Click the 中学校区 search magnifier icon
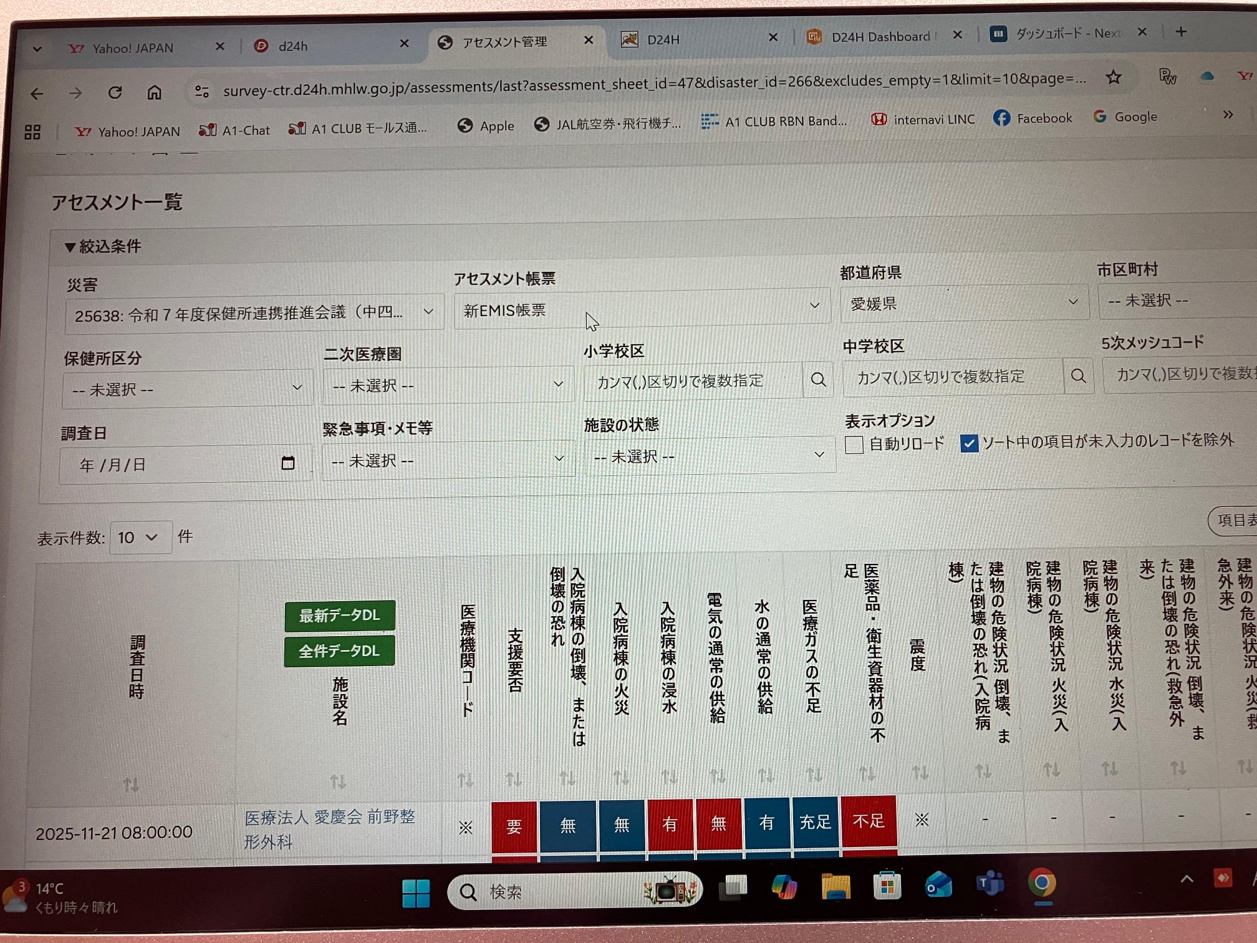The image size is (1257, 943). click(x=1078, y=375)
